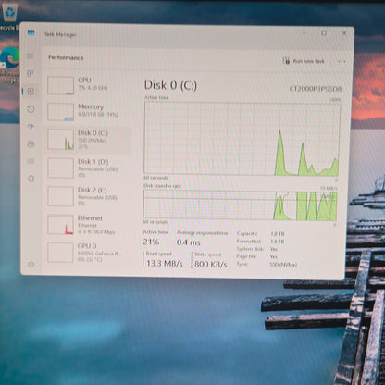385x385 pixels.
Task: Open the App history icon
Action: (31, 109)
